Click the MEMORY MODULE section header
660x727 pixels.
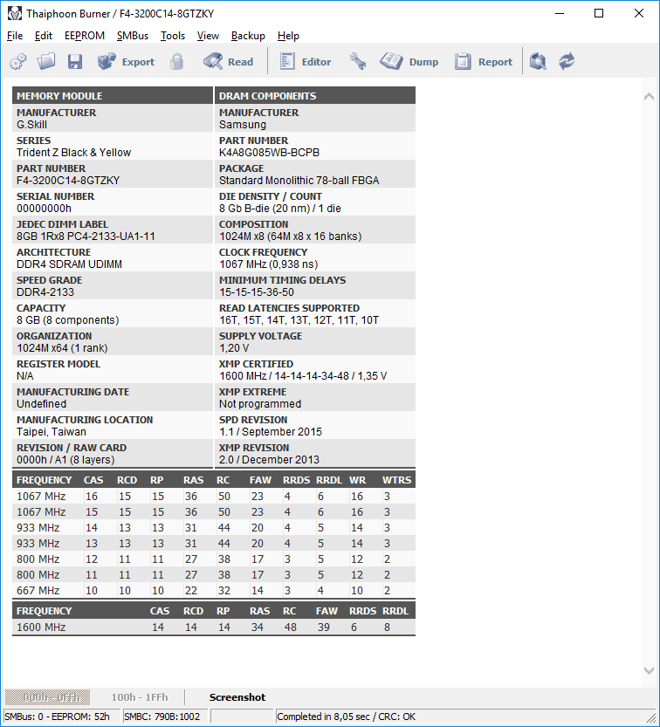coord(113,95)
